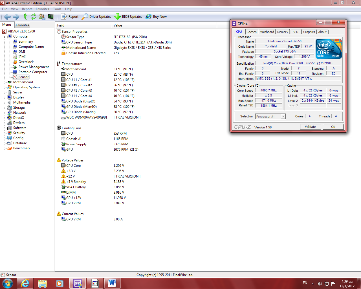Image resolution: width=361 pixels, height=289 pixels.
Task: Open the Report menu
Action: click(x=27, y=9)
